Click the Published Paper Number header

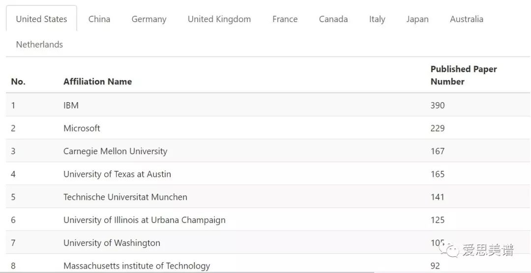pyautogui.click(x=463, y=75)
